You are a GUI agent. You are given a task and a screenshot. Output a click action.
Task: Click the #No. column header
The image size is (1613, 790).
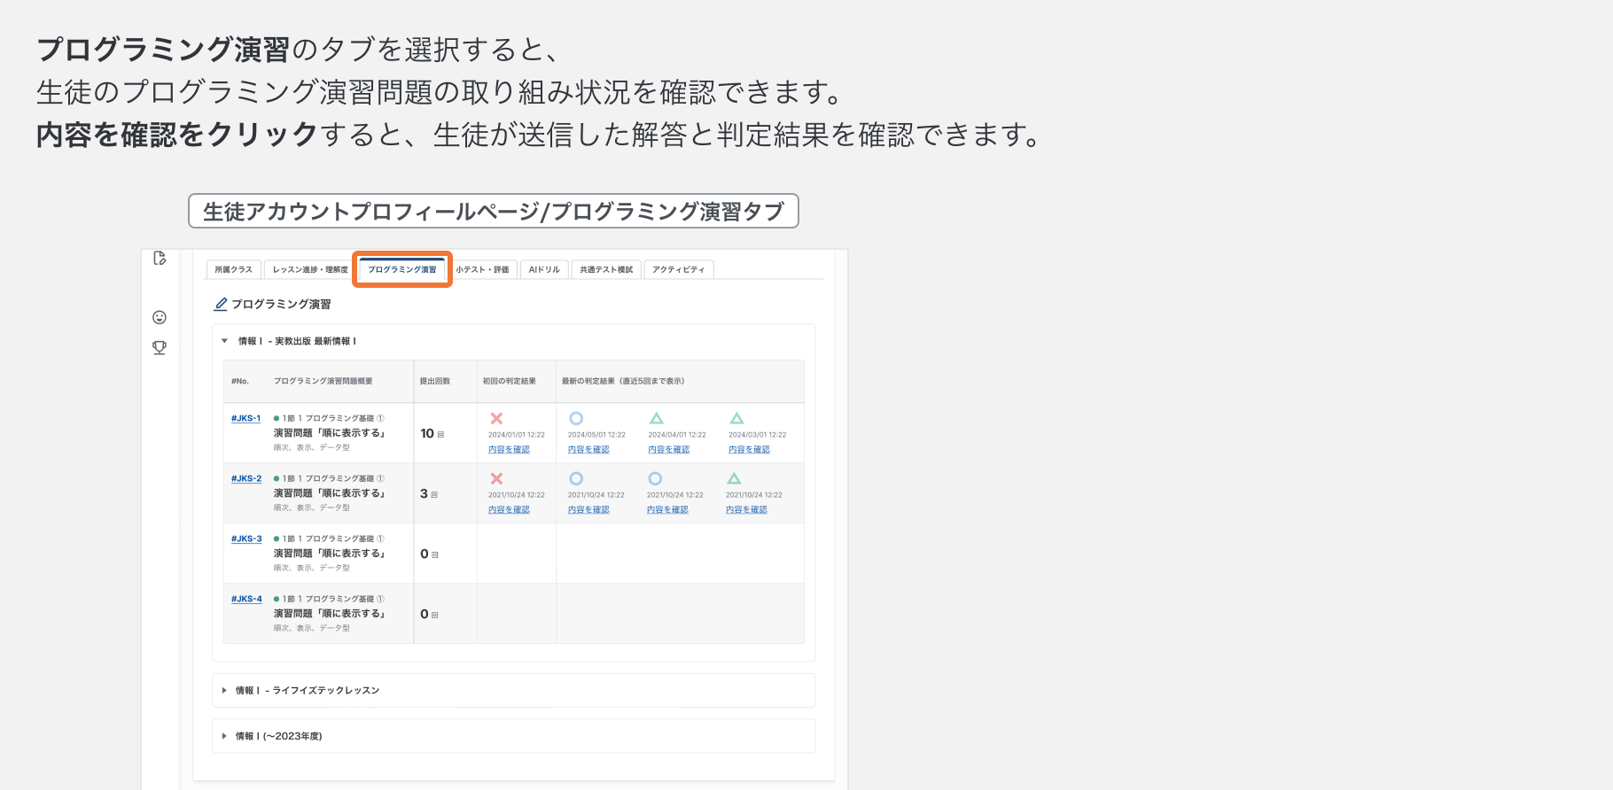(x=240, y=381)
